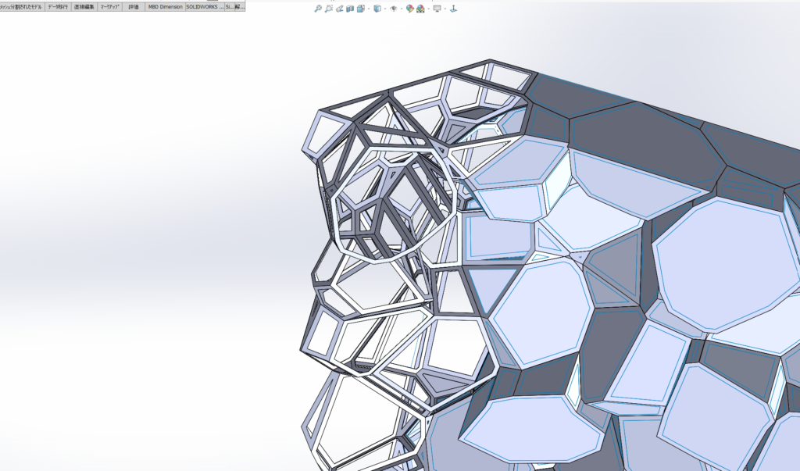
Task: Expand the View Settings dropdown arrow
Action: pos(445,9)
